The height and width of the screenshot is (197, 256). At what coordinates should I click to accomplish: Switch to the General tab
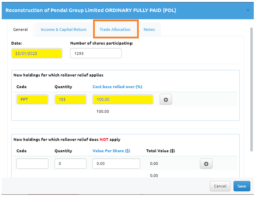tap(20, 29)
